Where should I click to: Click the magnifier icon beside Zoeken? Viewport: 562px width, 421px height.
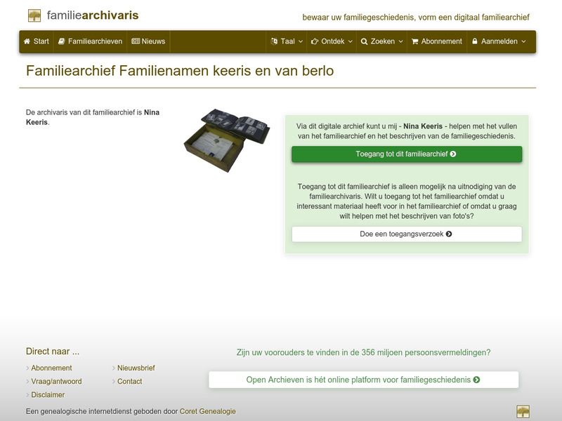point(364,41)
